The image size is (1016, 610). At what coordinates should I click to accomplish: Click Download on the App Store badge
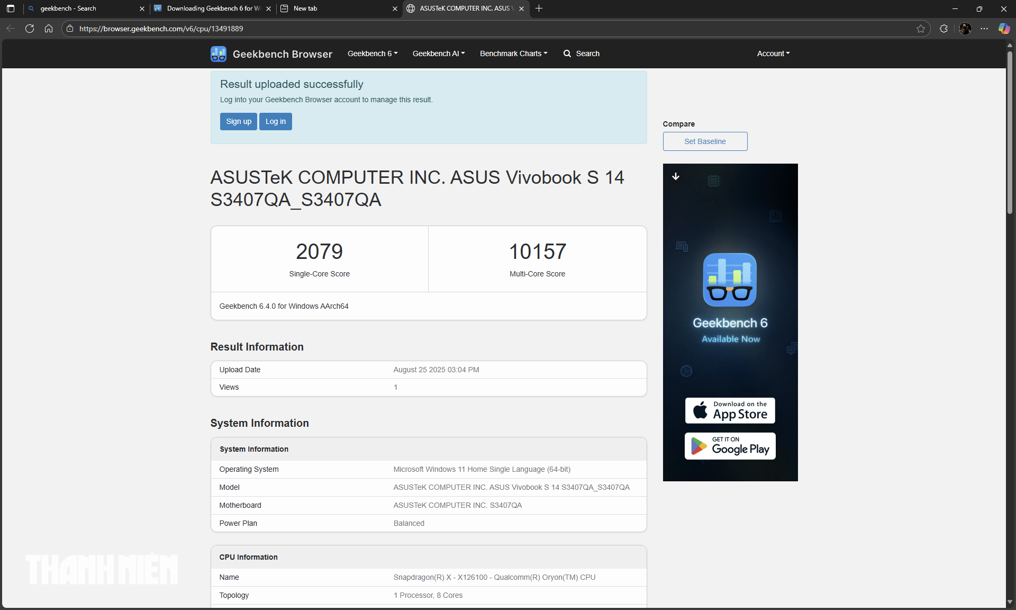click(x=730, y=410)
